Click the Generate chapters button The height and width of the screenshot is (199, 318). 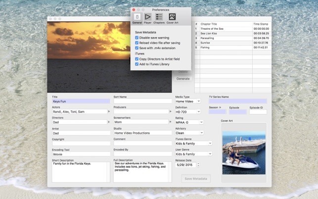coord(182,79)
